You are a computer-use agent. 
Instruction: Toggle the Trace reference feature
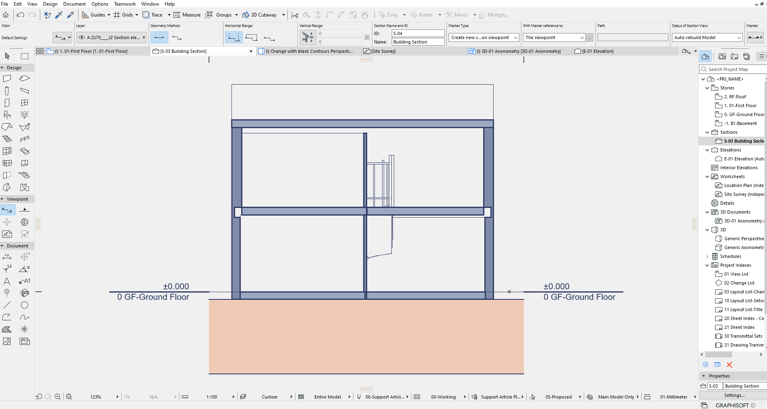pos(153,15)
